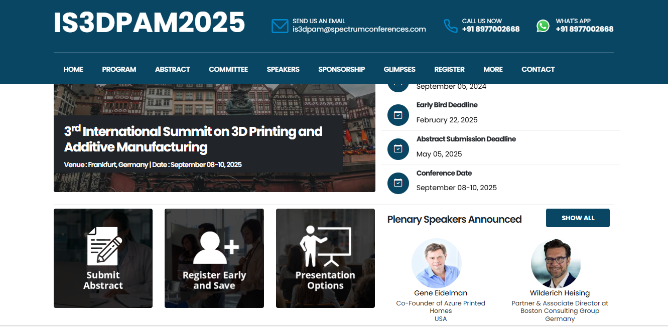Click the Abstract Submission Deadline calendar icon
Image resolution: width=668 pixels, height=327 pixels.
pos(398,149)
